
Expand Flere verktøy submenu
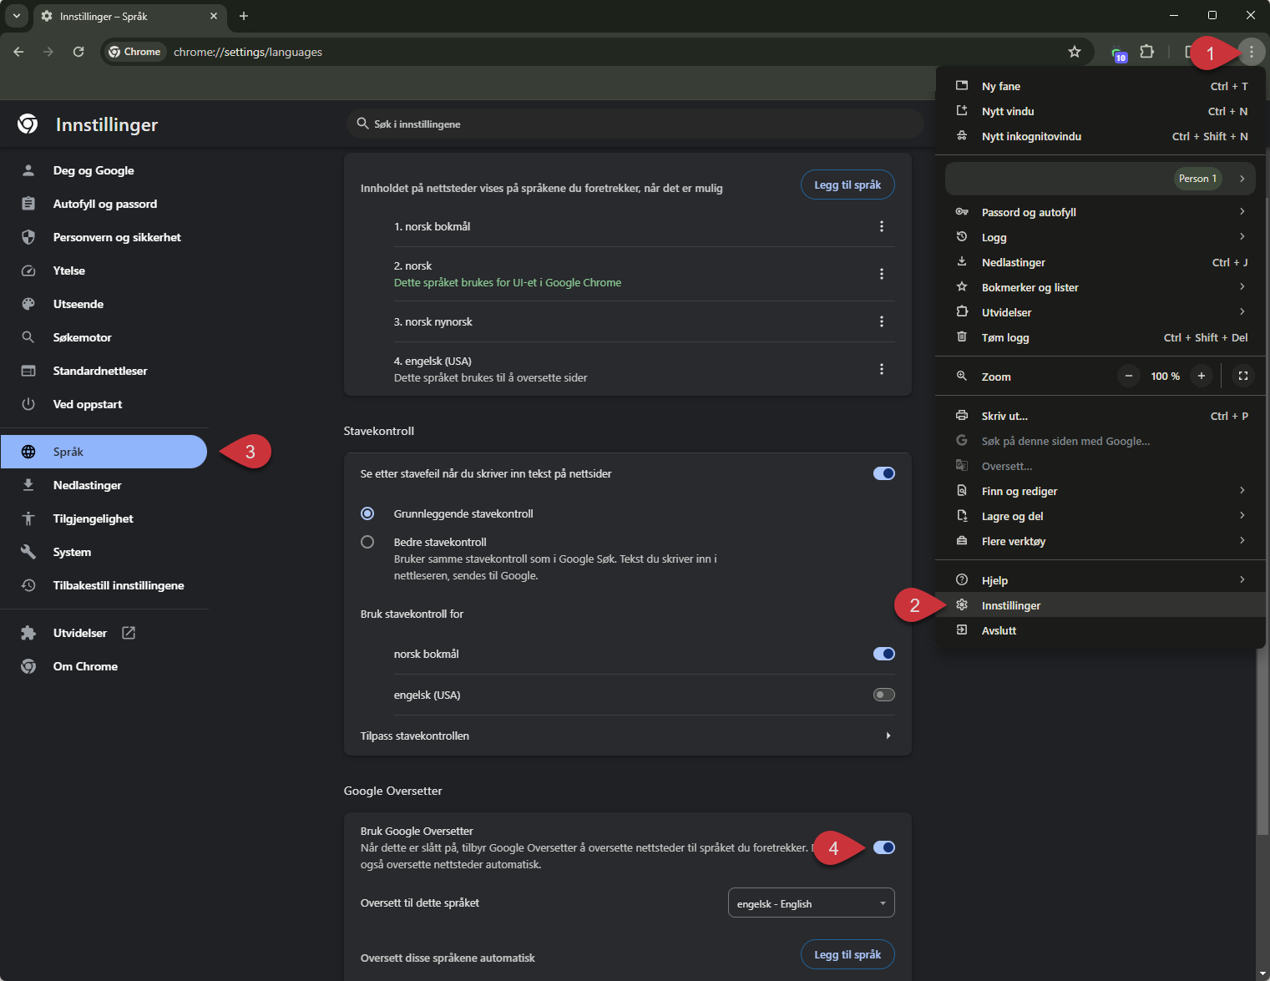click(x=1100, y=541)
